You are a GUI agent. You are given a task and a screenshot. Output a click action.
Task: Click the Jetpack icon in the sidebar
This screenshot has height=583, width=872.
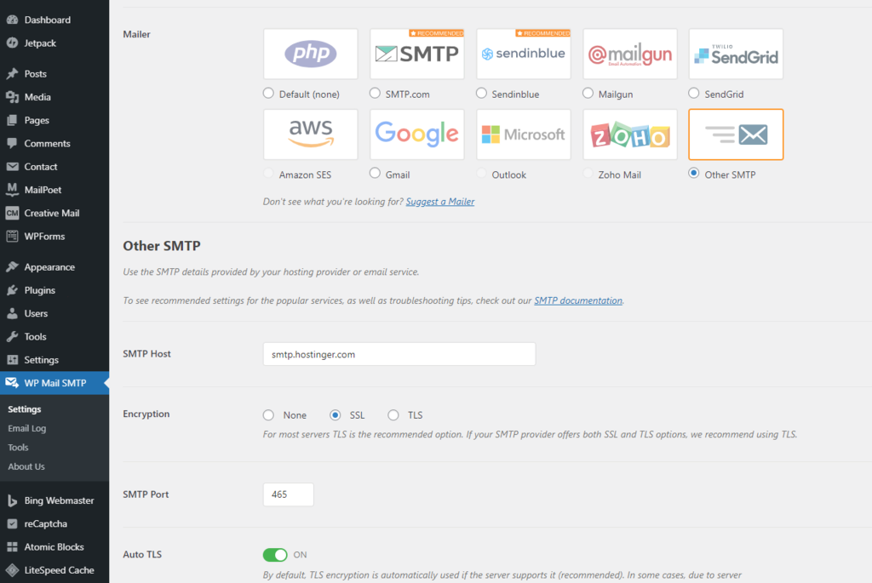12,43
